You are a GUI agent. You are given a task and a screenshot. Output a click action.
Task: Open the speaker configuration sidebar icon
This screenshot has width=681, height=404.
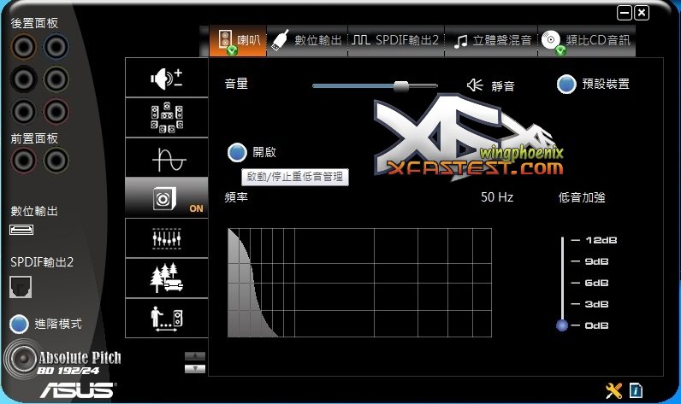(167, 118)
